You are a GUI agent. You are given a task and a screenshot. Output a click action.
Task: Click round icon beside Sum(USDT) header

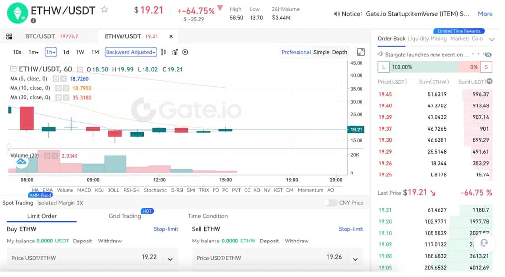[490, 81]
